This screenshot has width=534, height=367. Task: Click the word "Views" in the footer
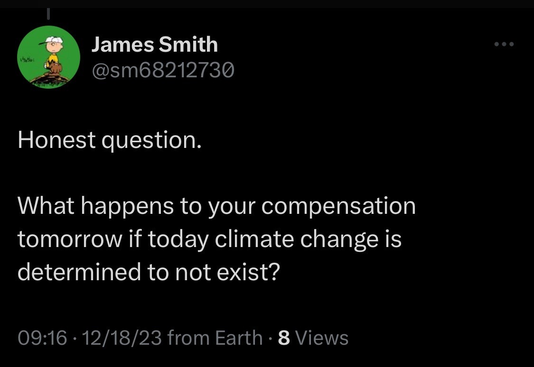[x=322, y=338]
